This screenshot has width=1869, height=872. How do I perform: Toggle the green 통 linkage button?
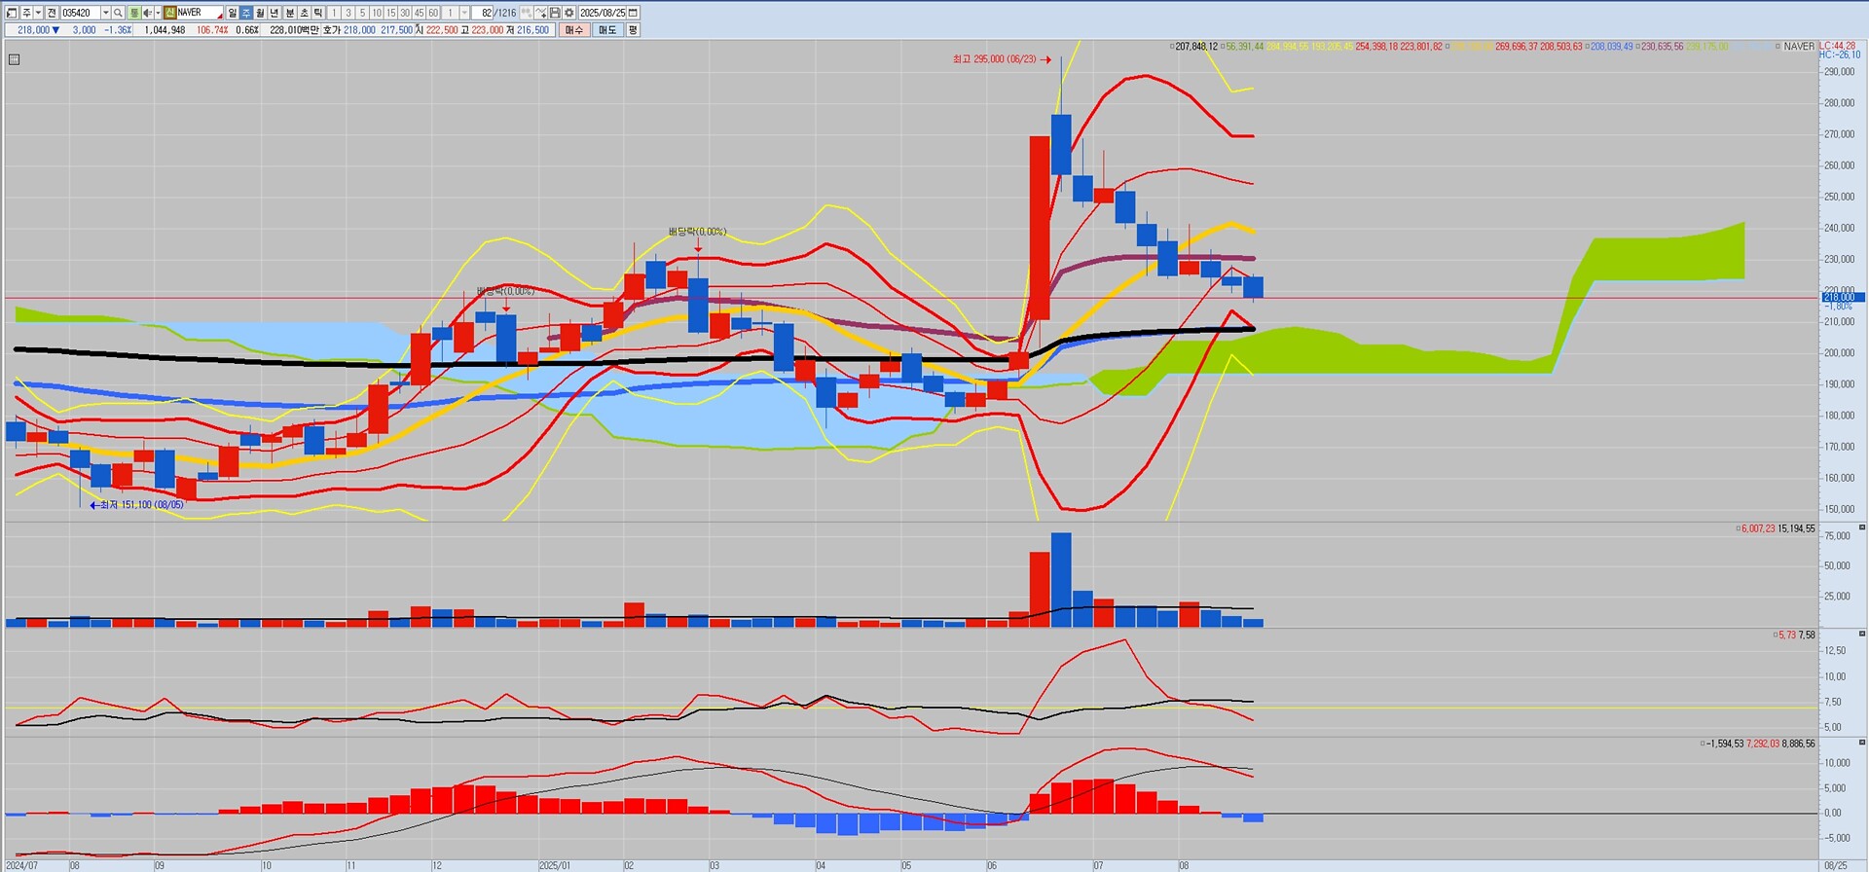(134, 13)
